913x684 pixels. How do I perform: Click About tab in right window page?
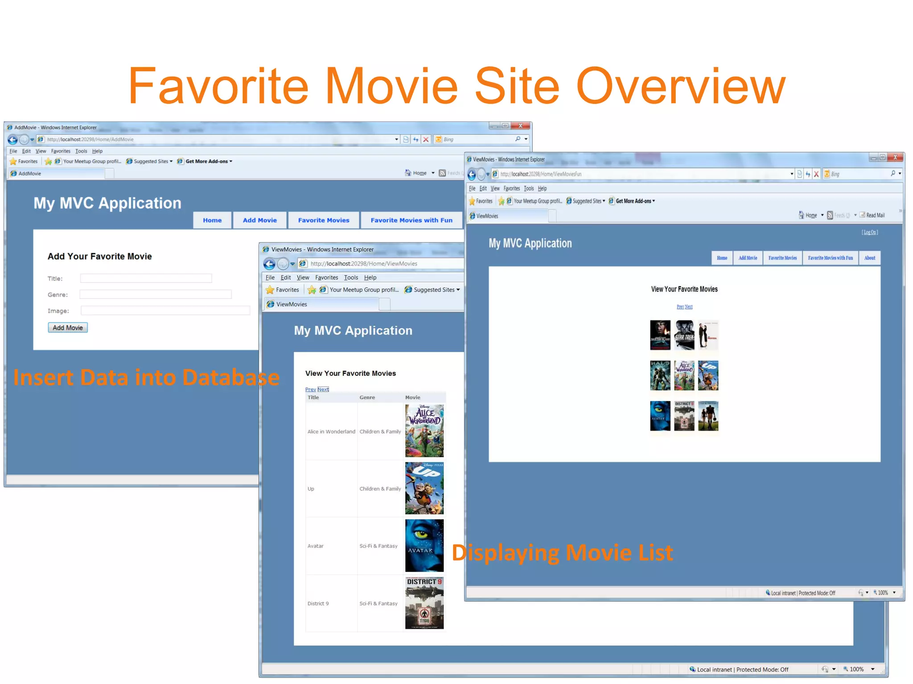tap(870, 258)
